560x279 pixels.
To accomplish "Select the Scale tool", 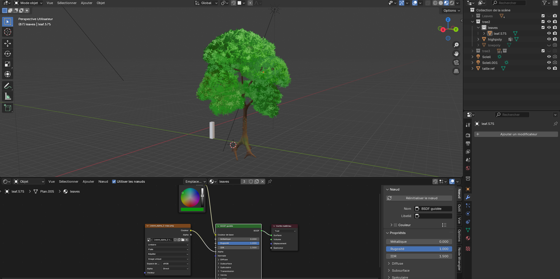I will pos(8,64).
